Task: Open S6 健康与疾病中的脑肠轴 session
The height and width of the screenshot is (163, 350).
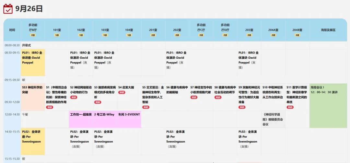Action: coord(177,90)
